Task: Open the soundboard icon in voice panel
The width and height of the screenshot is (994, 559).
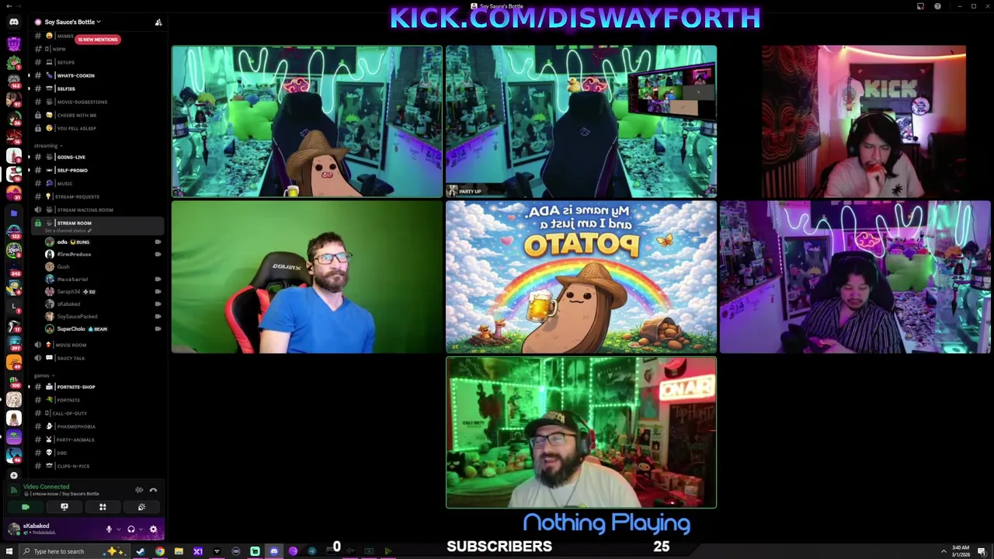Action: [x=141, y=507]
